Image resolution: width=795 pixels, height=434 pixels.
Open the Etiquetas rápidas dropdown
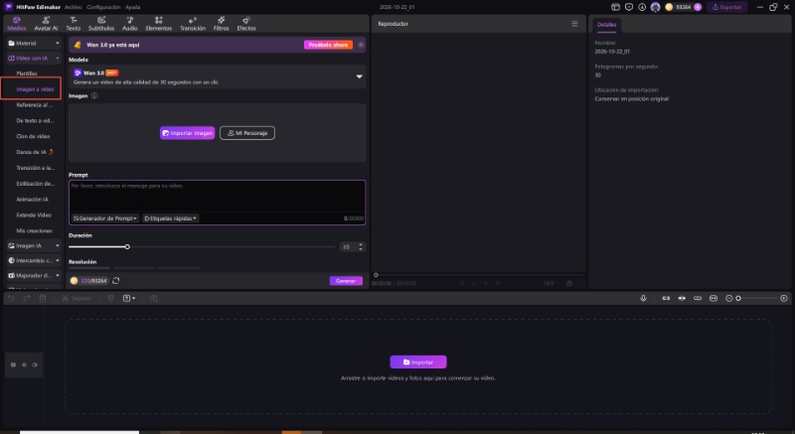coord(170,218)
